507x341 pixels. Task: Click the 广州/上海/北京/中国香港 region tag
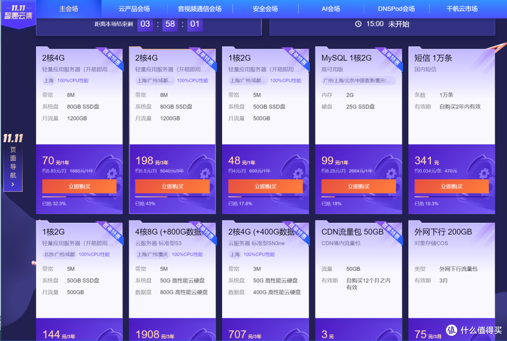tap(359, 81)
